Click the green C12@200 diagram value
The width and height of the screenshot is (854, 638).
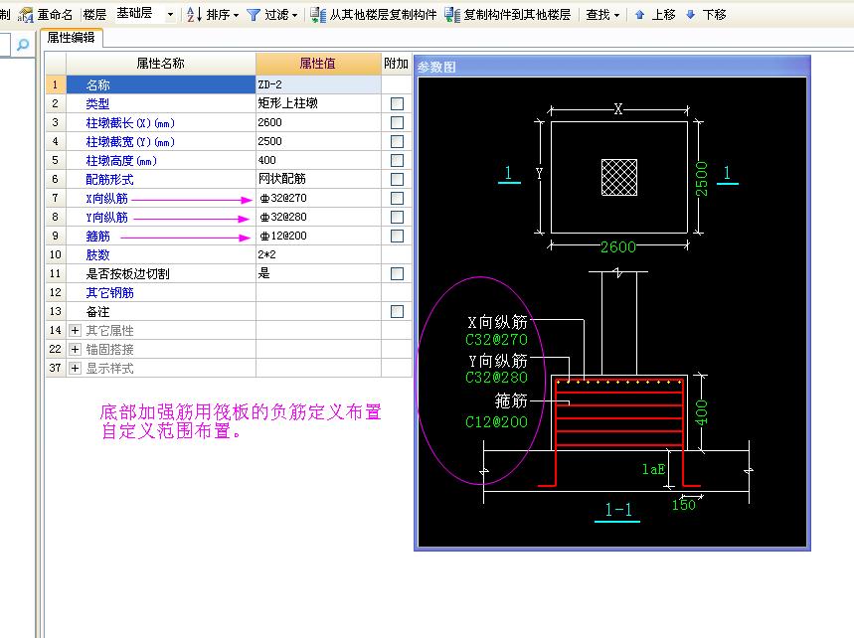pos(496,422)
